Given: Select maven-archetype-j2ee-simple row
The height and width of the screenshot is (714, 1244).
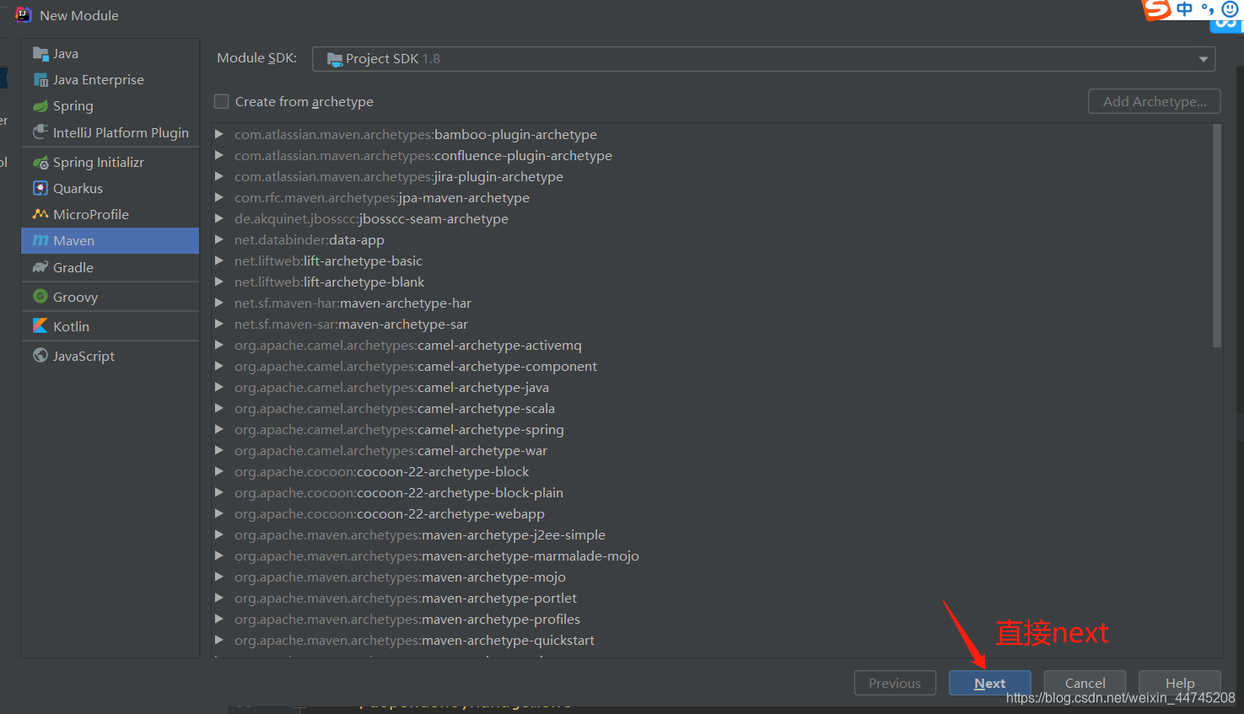Looking at the screenshot, I should [713, 534].
